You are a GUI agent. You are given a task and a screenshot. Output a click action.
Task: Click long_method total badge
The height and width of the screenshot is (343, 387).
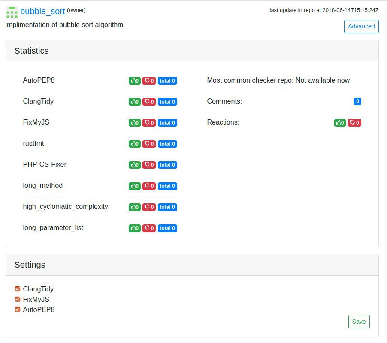tap(167, 186)
